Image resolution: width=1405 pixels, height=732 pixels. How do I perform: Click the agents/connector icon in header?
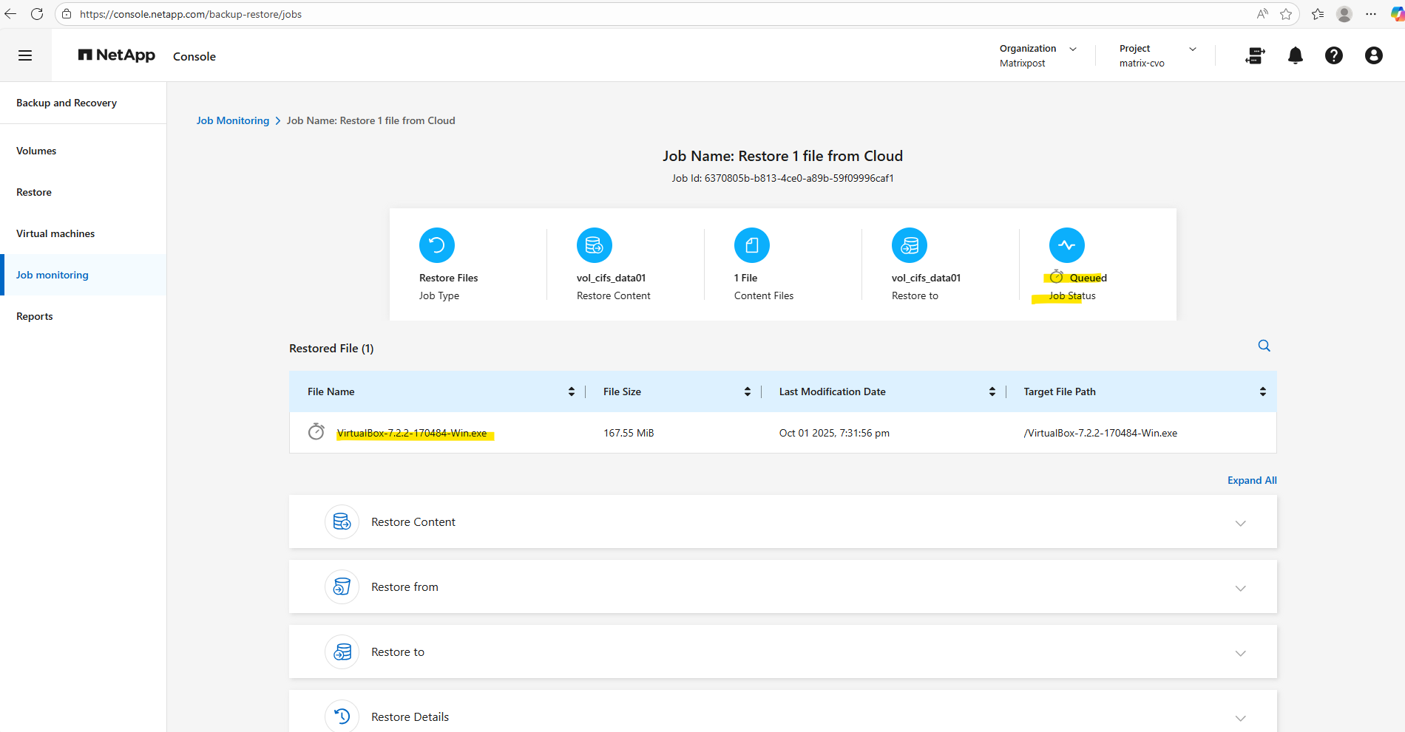tap(1255, 55)
